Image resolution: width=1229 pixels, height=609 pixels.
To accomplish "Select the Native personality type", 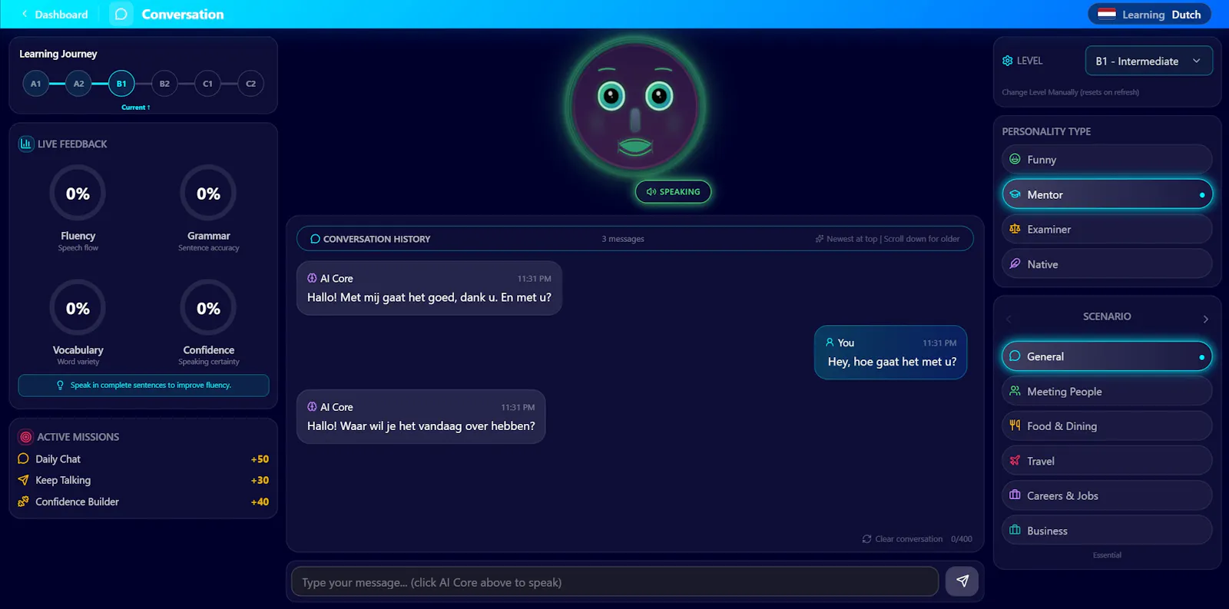I will pyautogui.click(x=1107, y=264).
